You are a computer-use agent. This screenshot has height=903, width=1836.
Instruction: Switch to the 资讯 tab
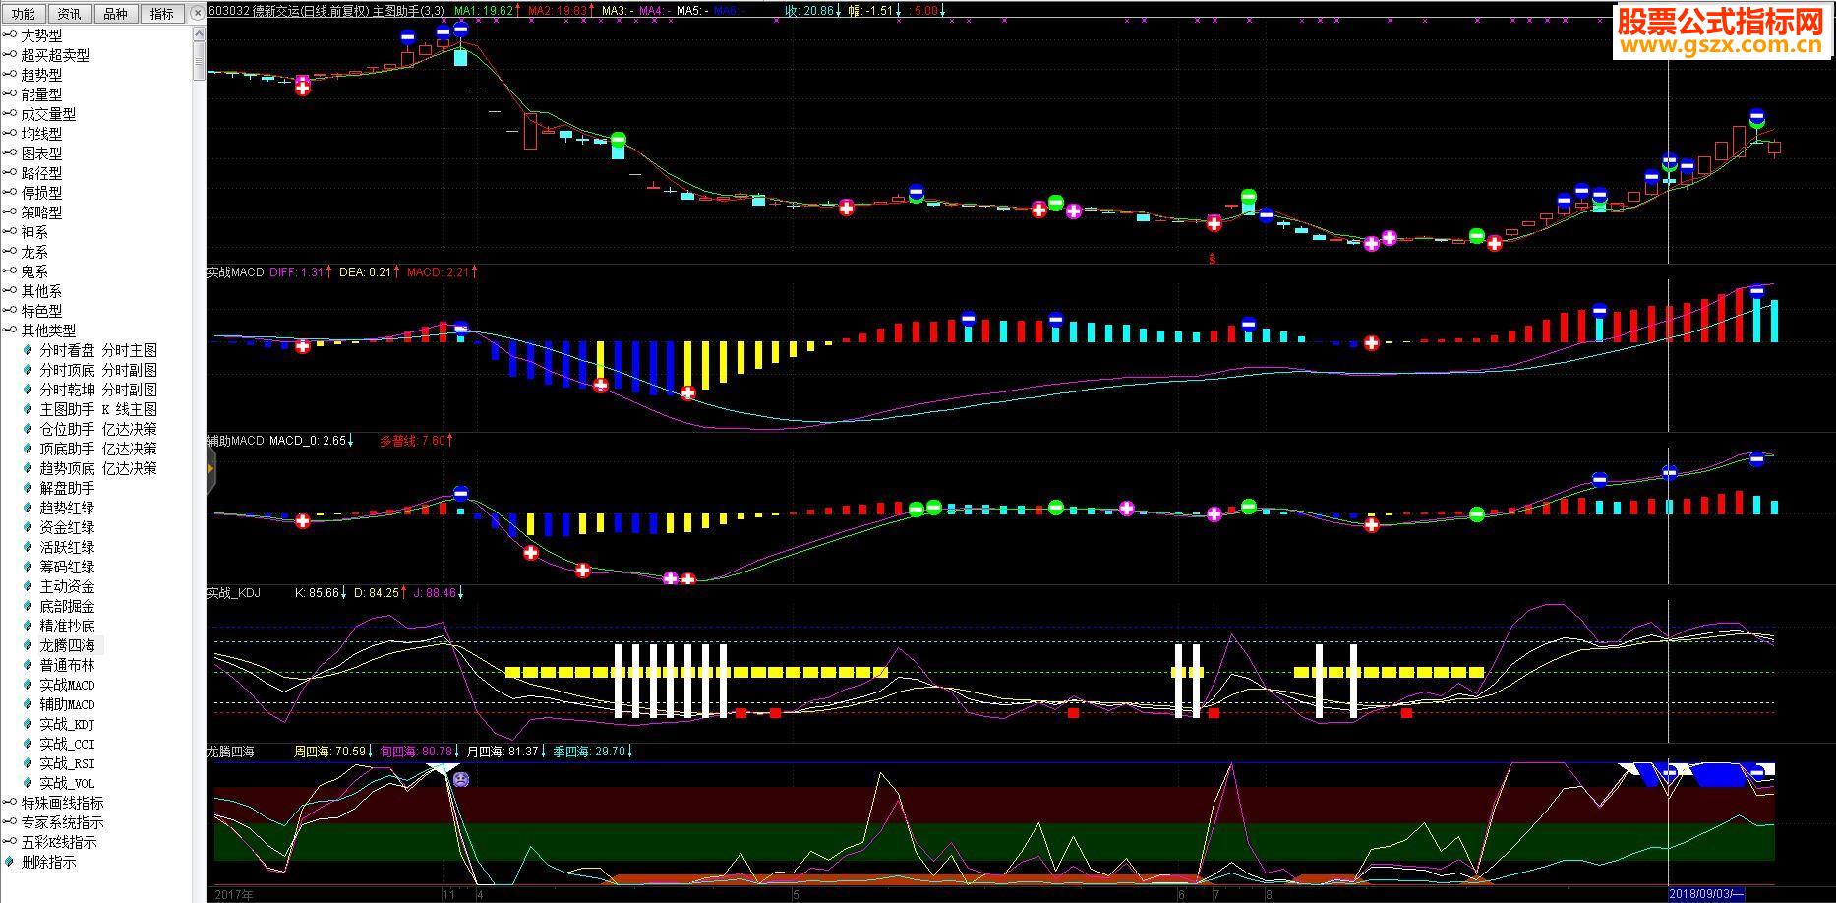coord(70,14)
